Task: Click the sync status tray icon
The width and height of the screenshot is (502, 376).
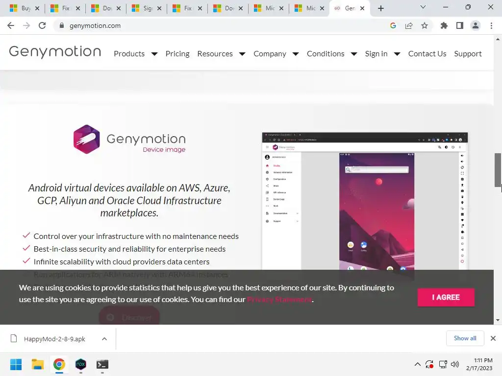Action: coord(429,364)
